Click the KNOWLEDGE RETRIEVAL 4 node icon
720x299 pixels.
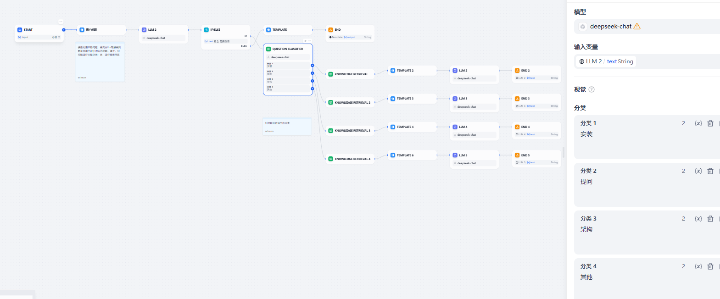pos(331,159)
